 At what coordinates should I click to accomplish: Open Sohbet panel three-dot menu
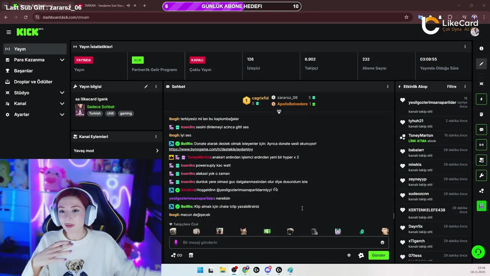pos(388,87)
